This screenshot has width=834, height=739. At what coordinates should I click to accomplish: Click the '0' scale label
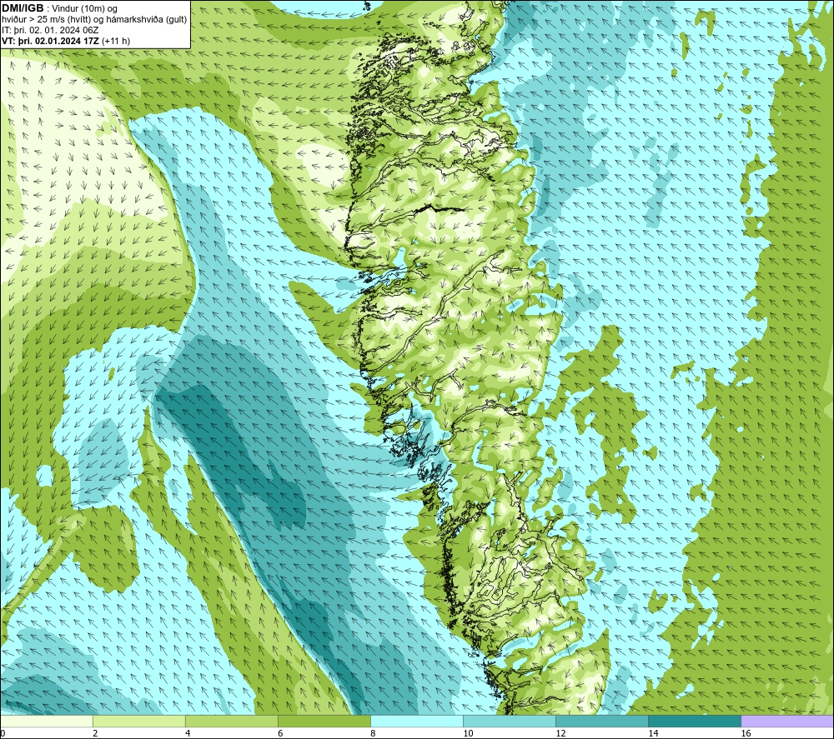pos(3,733)
